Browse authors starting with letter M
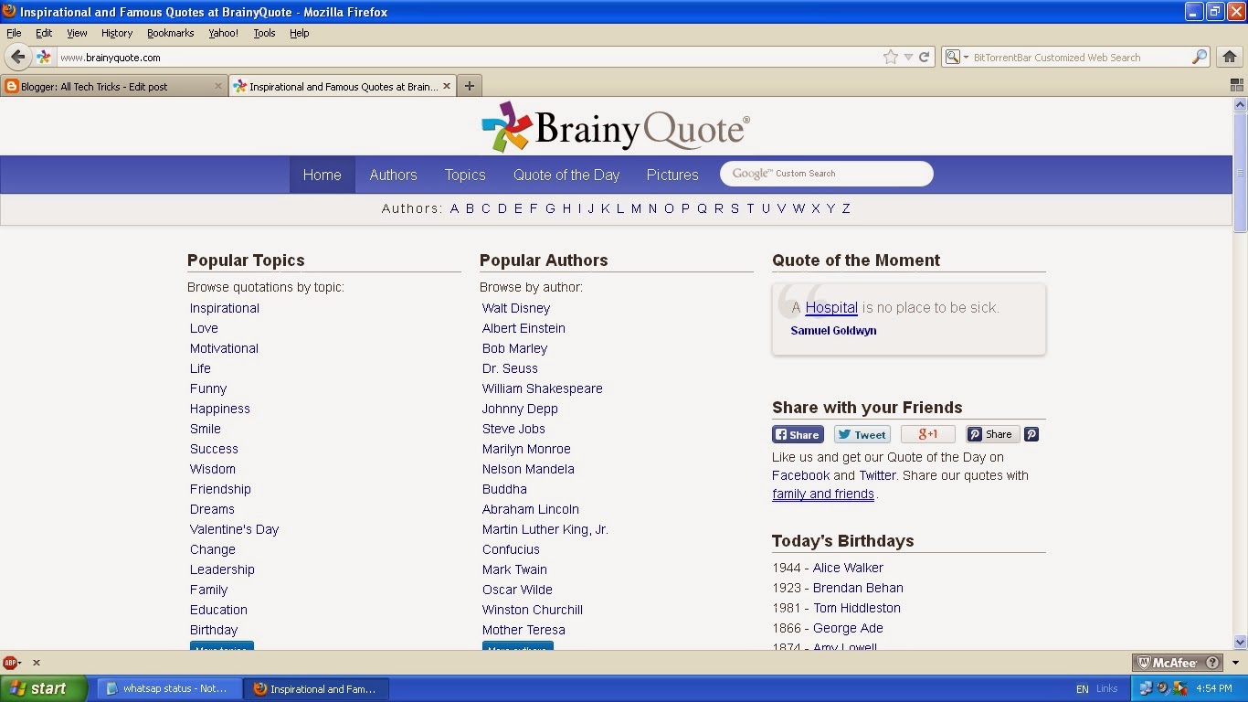 click(x=636, y=208)
